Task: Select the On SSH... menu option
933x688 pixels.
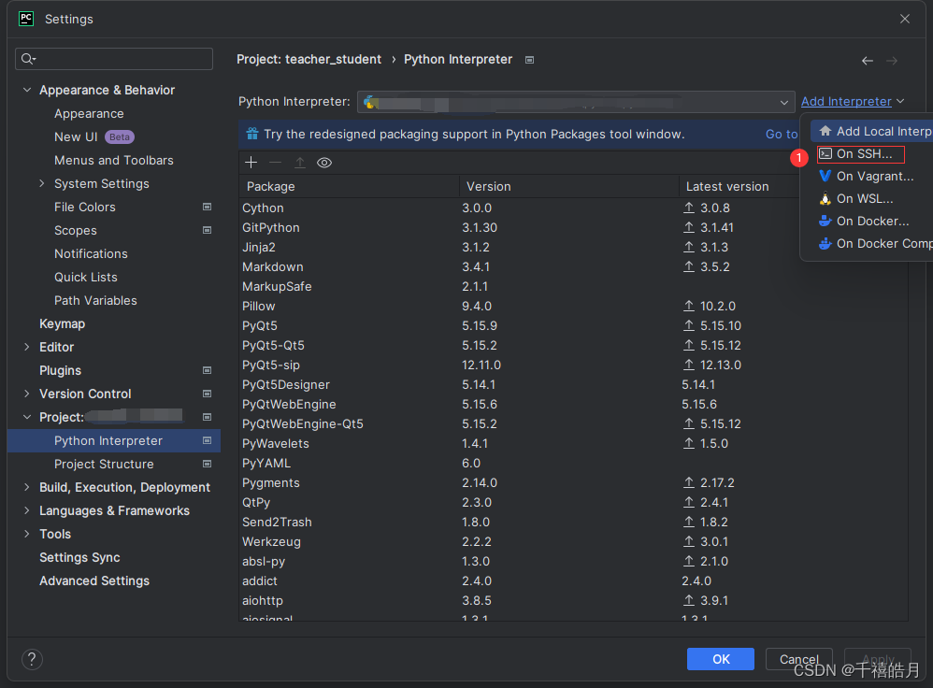Action: tap(861, 154)
